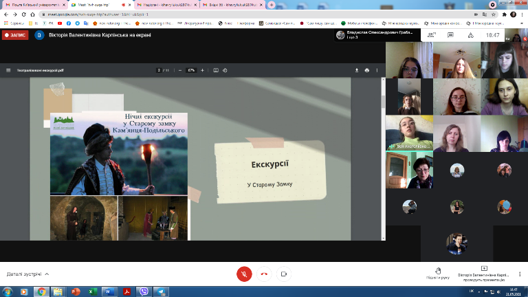The width and height of the screenshot is (528, 297).
Task: Open PDF viewer more options menu
Action: 377,70
